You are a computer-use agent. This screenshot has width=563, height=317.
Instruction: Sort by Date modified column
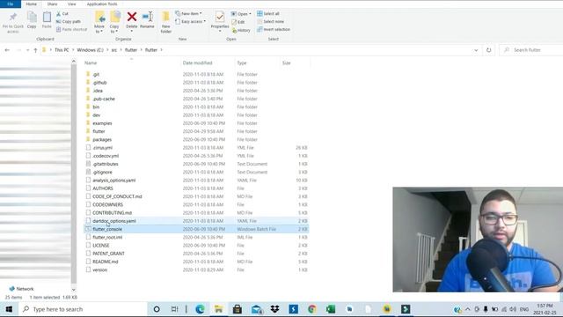[197, 63]
